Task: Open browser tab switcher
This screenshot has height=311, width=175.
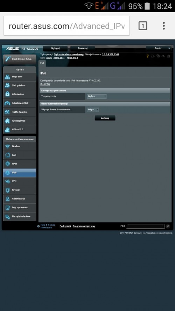Action: click(x=143, y=26)
